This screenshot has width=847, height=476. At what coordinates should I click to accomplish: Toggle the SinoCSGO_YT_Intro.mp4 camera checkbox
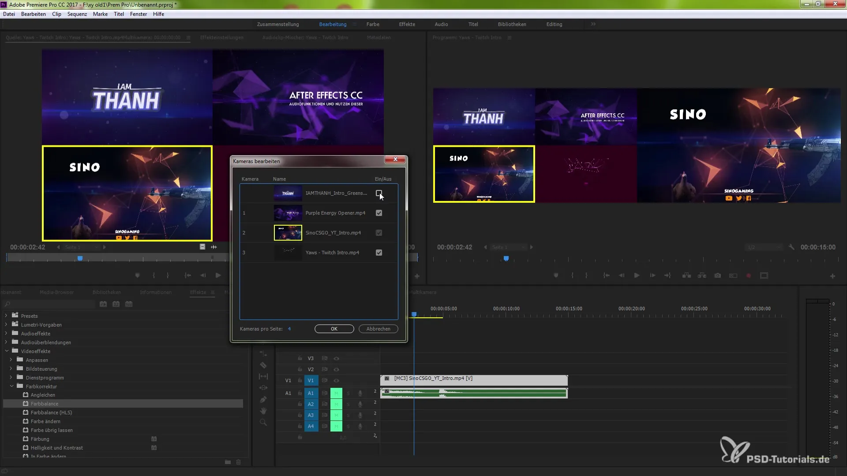click(379, 233)
